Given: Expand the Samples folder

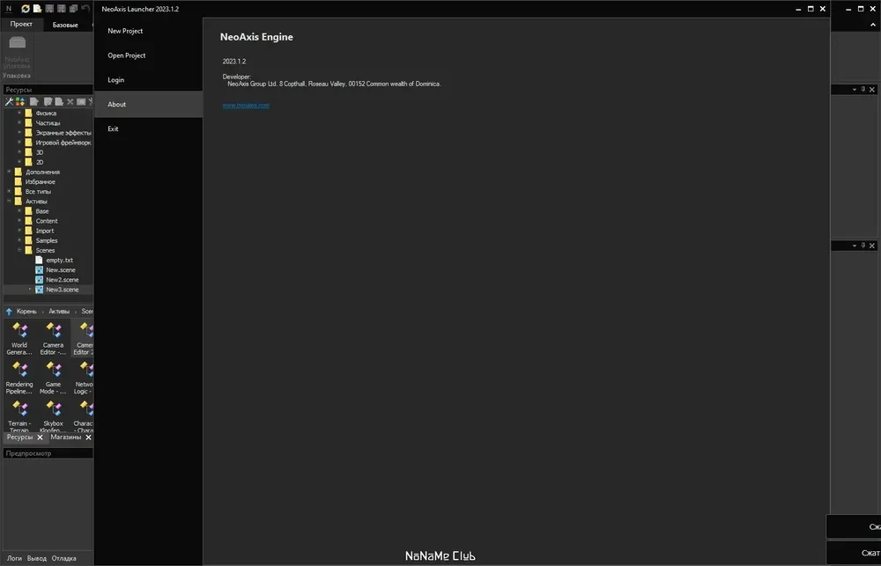Looking at the screenshot, I should click(x=19, y=240).
